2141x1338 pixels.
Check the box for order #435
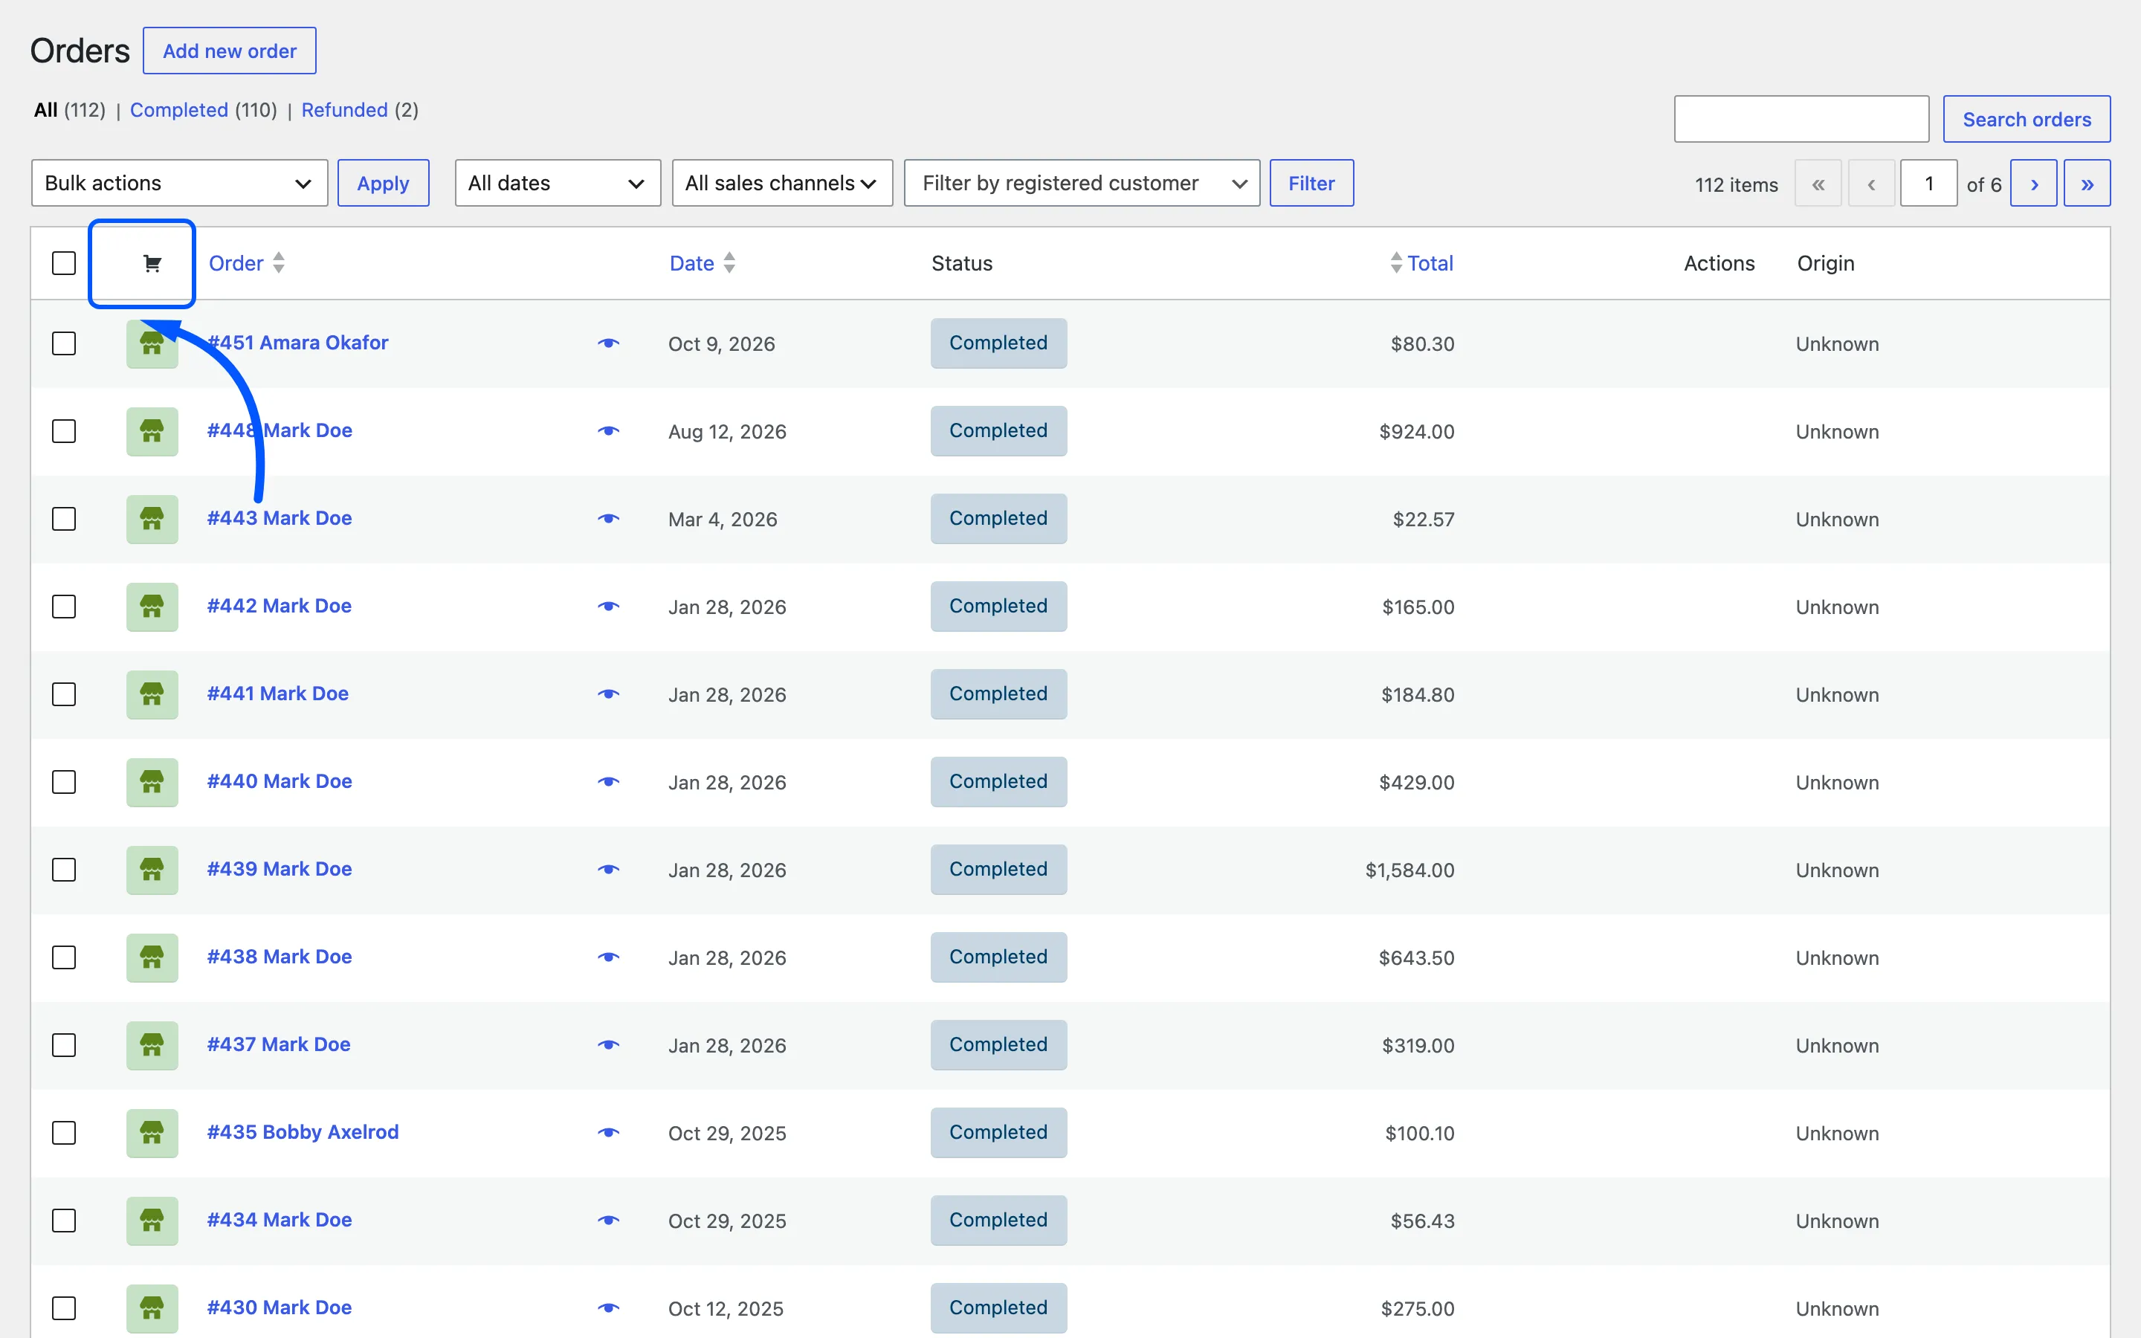[x=64, y=1133]
